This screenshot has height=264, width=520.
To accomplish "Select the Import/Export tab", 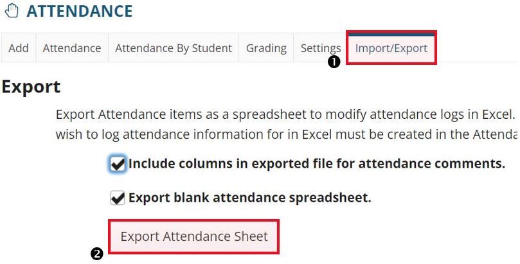I will (x=391, y=48).
